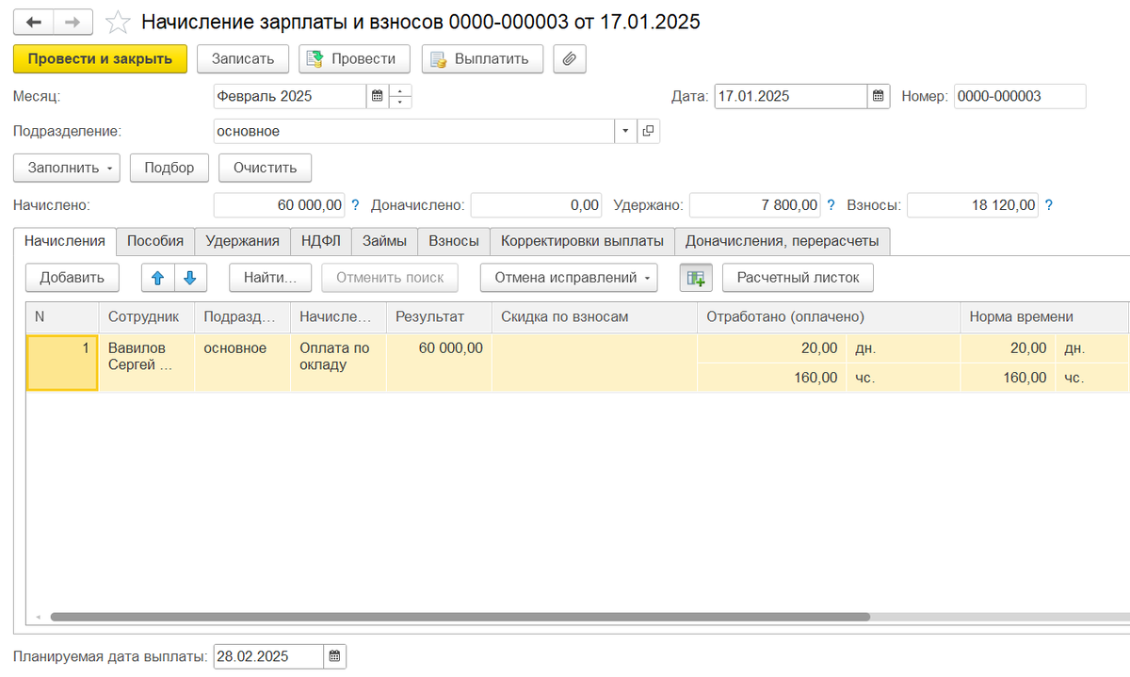Toggle detailed calculation view table icon
1130x677 pixels.
[696, 278]
